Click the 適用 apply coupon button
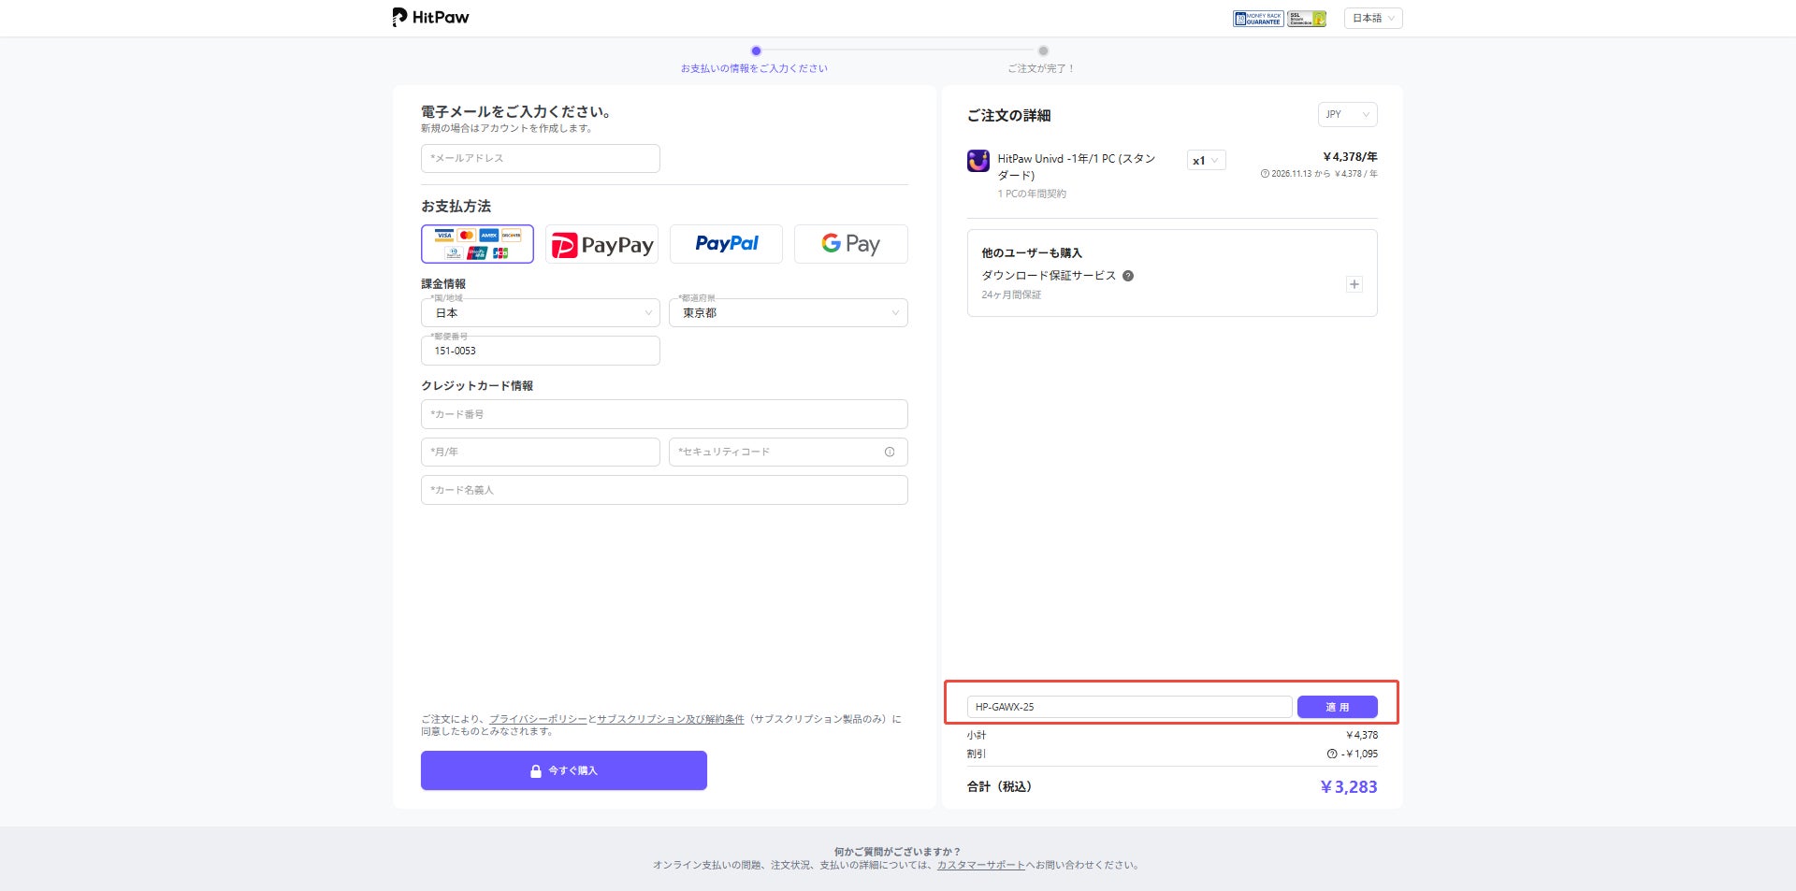This screenshot has width=1796, height=891. pos(1338,707)
